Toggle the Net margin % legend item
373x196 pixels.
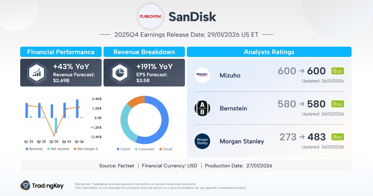click(85, 149)
